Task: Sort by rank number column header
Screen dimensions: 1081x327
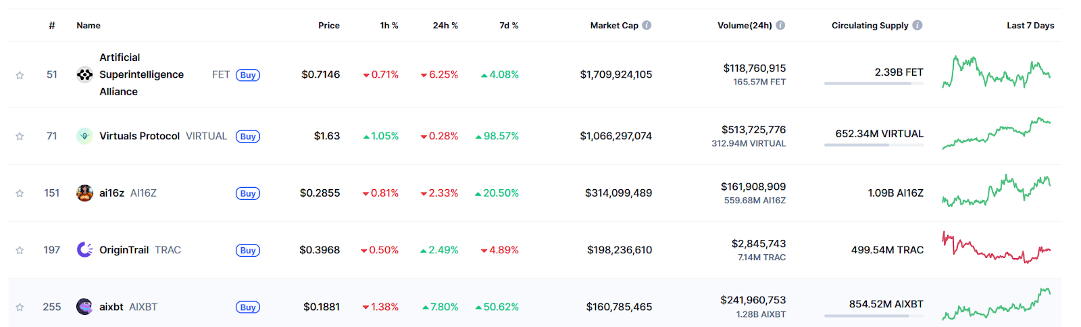Action: pos(52,26)
